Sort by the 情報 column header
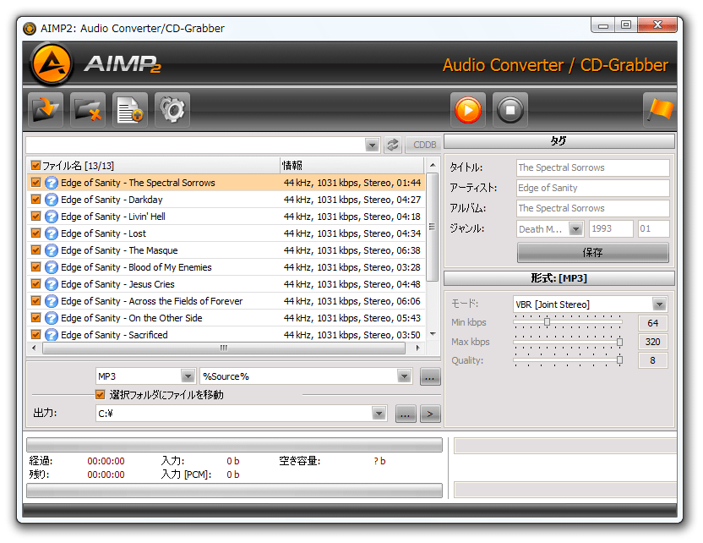Screen dimensions: 703x543 352,166
